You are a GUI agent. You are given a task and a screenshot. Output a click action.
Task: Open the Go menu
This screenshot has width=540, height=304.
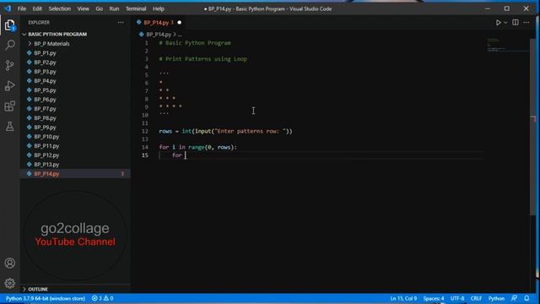(x=100, y=8)
